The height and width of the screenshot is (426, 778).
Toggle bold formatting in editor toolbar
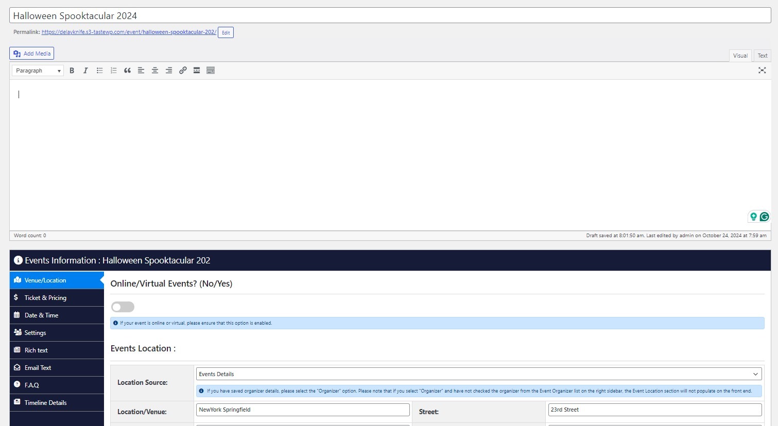tap(72, 70)
